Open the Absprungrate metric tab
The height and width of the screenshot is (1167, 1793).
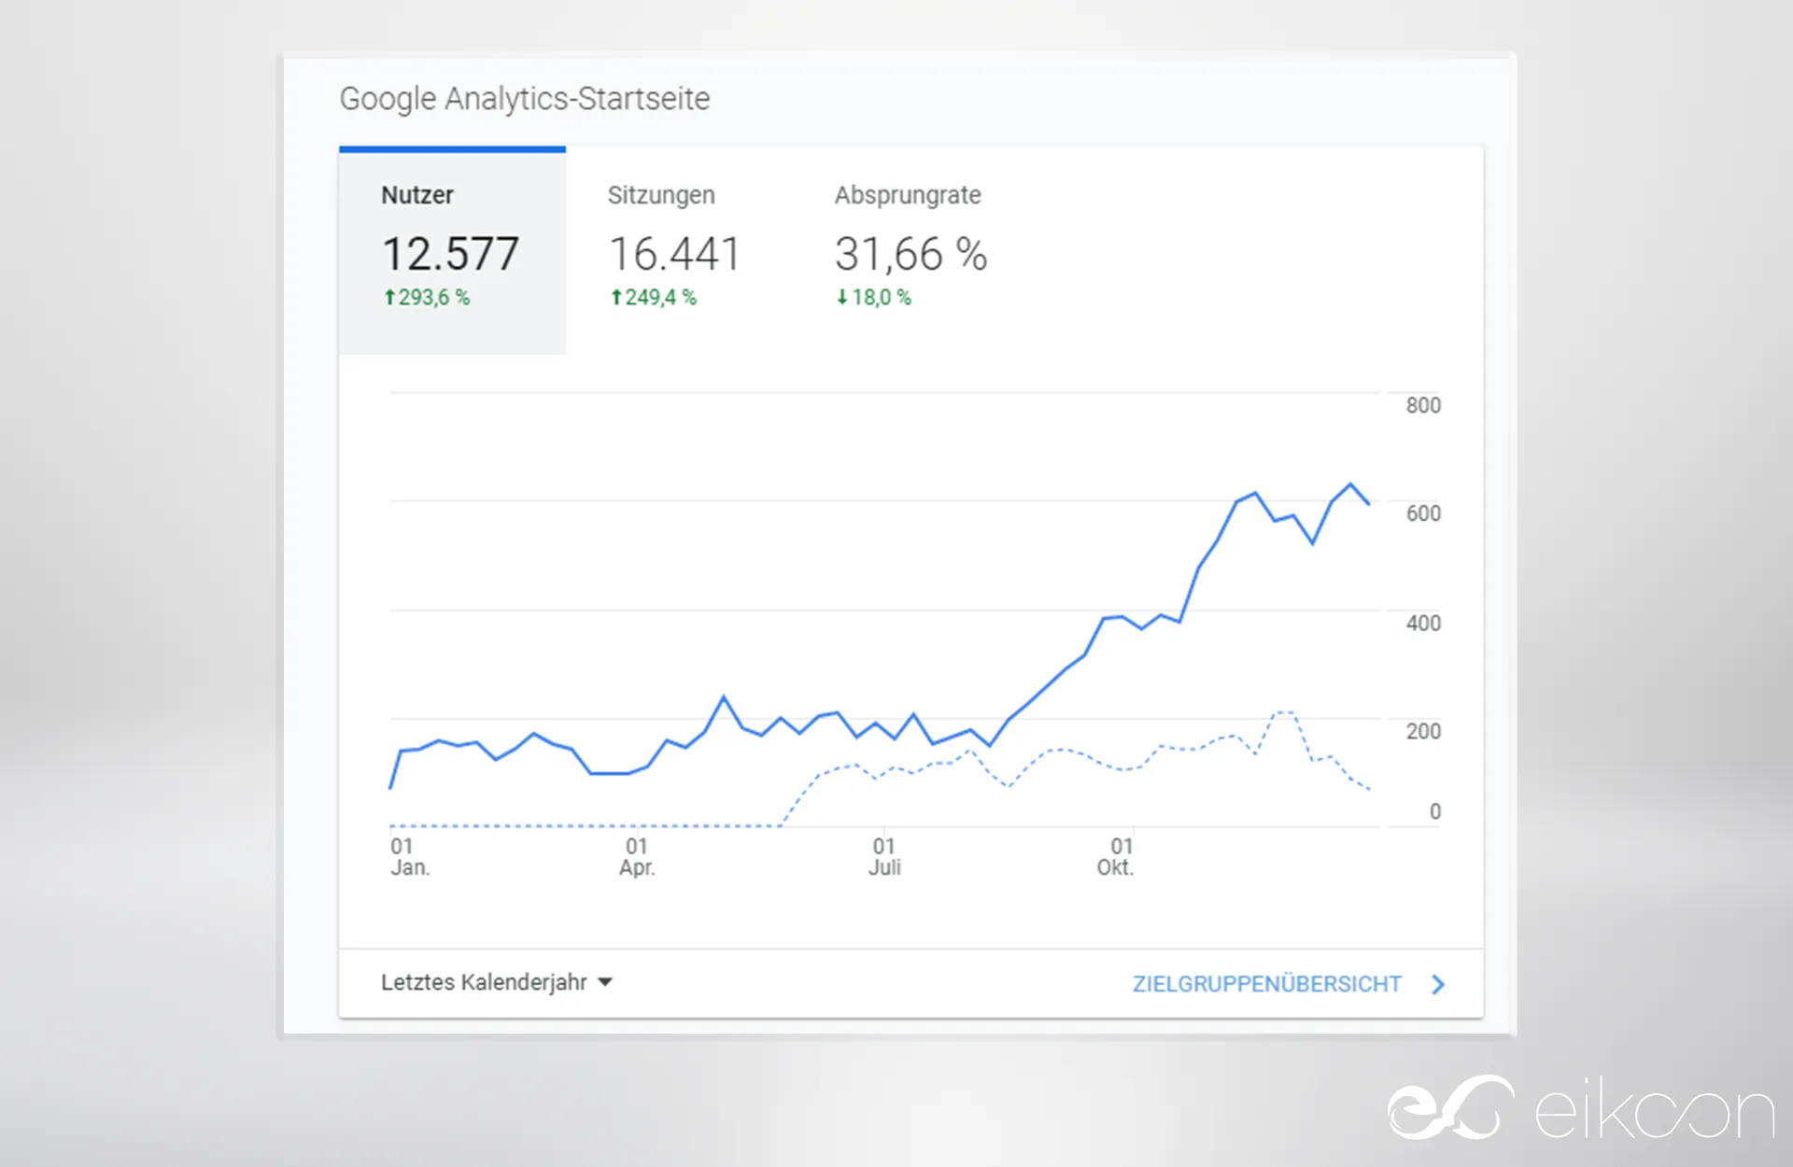click(x=907, y=195)
